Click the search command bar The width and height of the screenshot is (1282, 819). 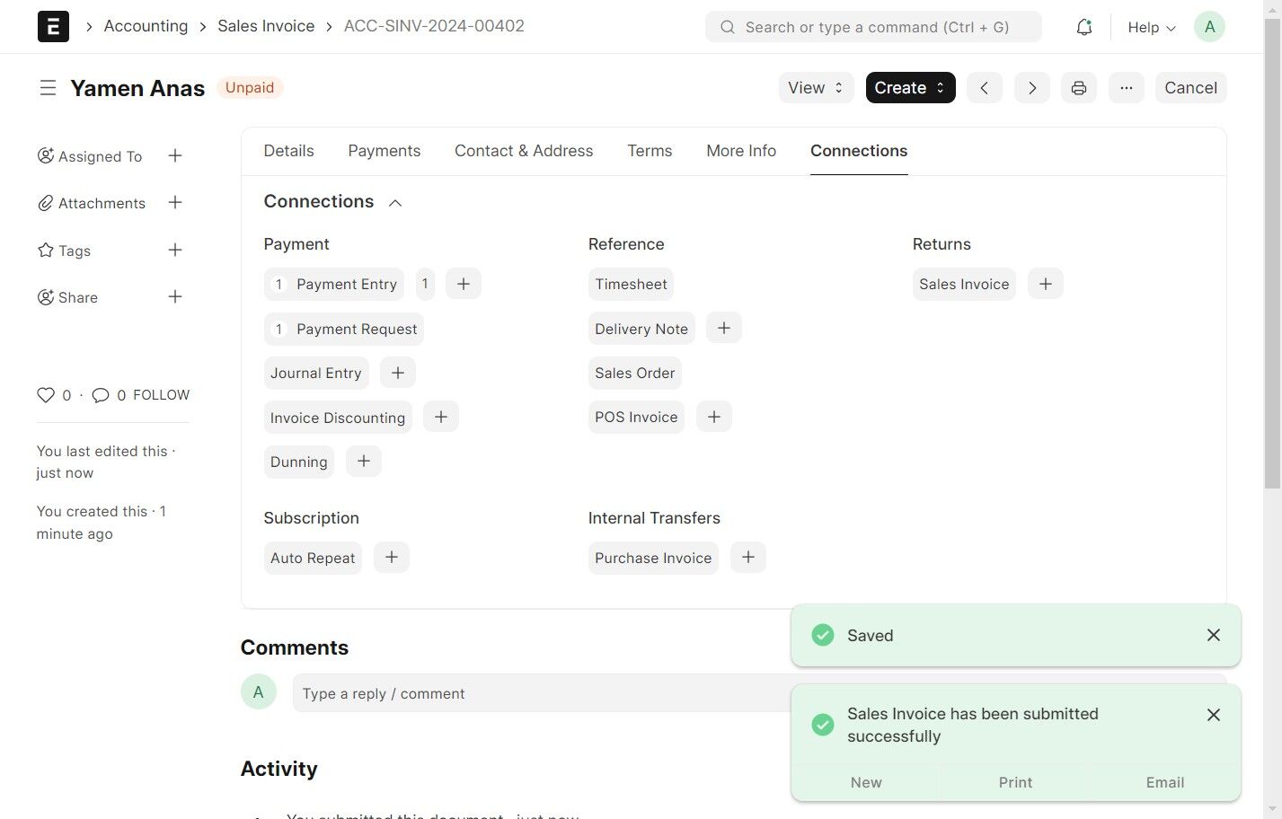[873, 27]
